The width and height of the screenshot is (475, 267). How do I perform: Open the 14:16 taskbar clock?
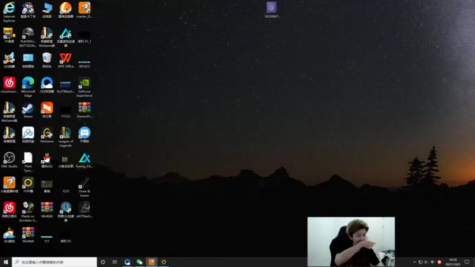[452, 262]
